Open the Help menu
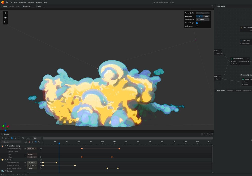Image resolution: width=252 pixels, height=176 pixels. [45, 2]
